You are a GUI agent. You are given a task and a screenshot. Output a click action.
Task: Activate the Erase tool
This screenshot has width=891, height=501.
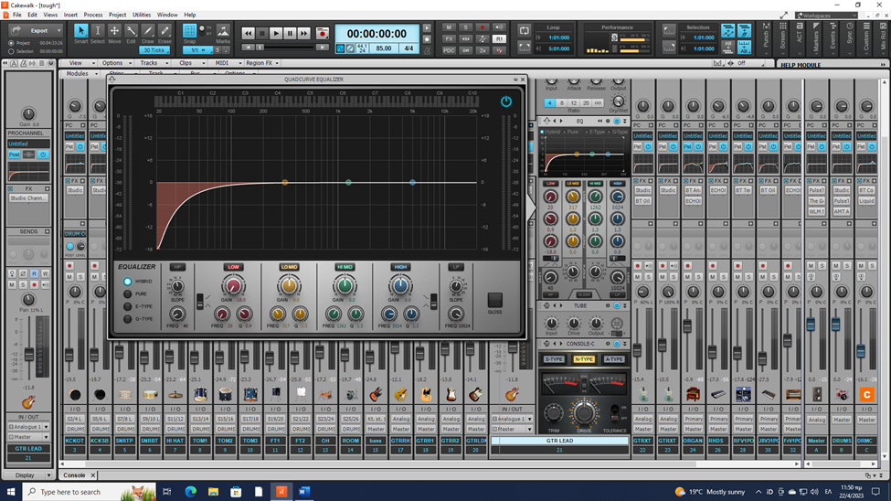click(164, 31)
